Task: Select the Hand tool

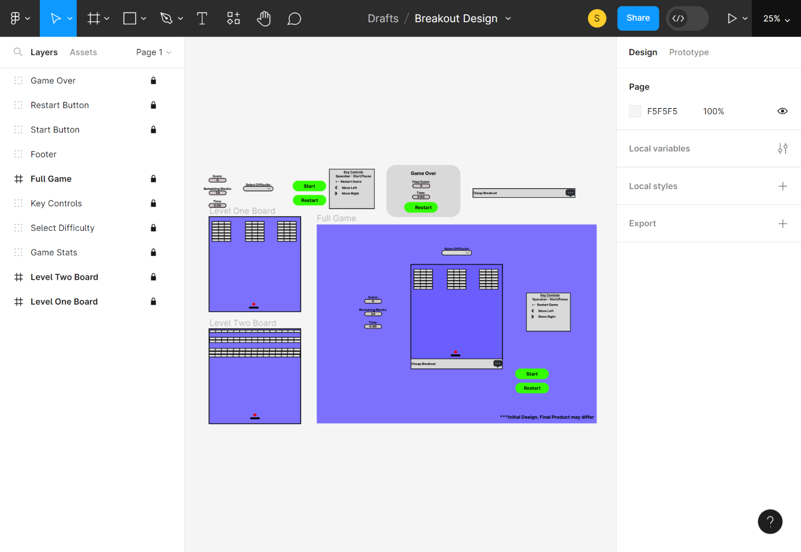Action: click(263, 18)
